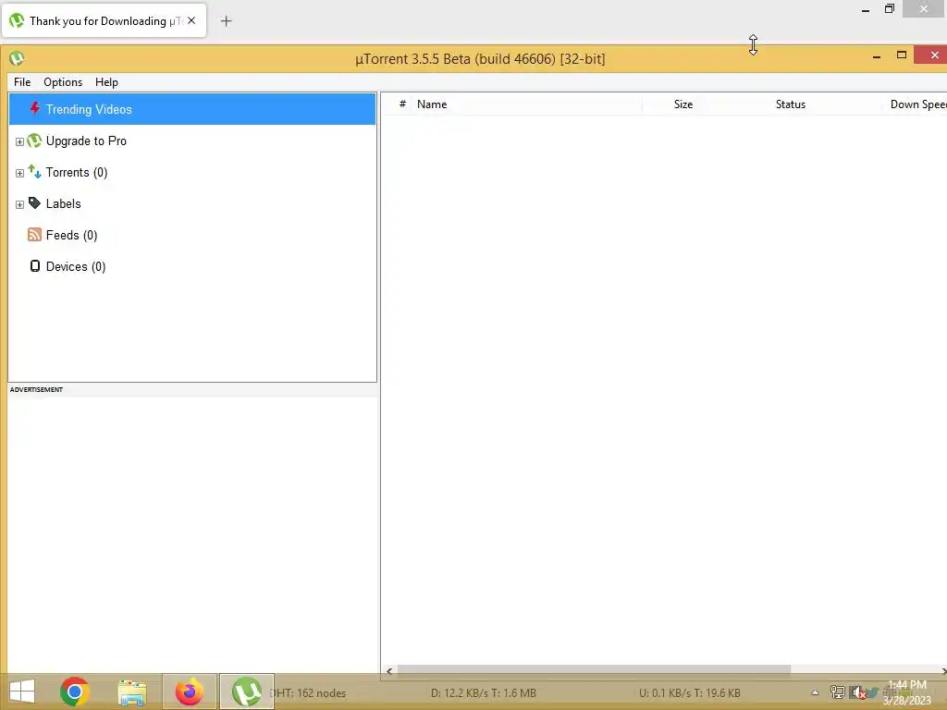Click the red lightning Trending Videos icon
The image size is (947, 710).
35,109
